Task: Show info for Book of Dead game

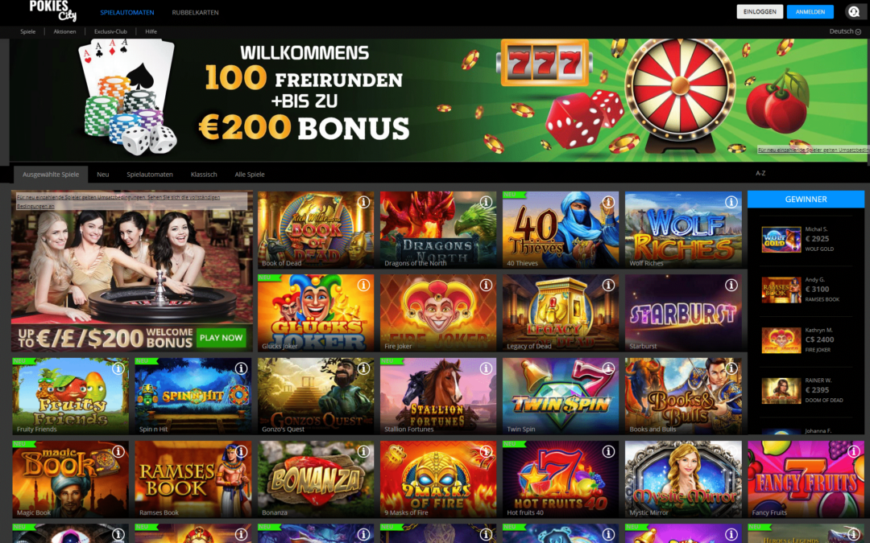Action: point(363,202)
